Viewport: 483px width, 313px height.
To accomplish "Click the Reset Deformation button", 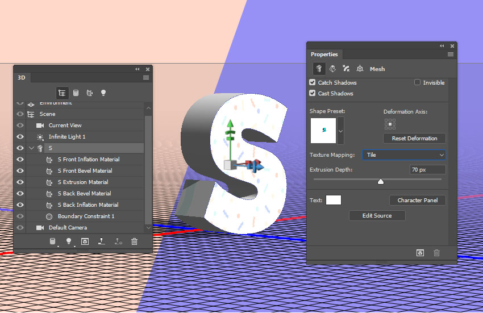I will [414, 139].
